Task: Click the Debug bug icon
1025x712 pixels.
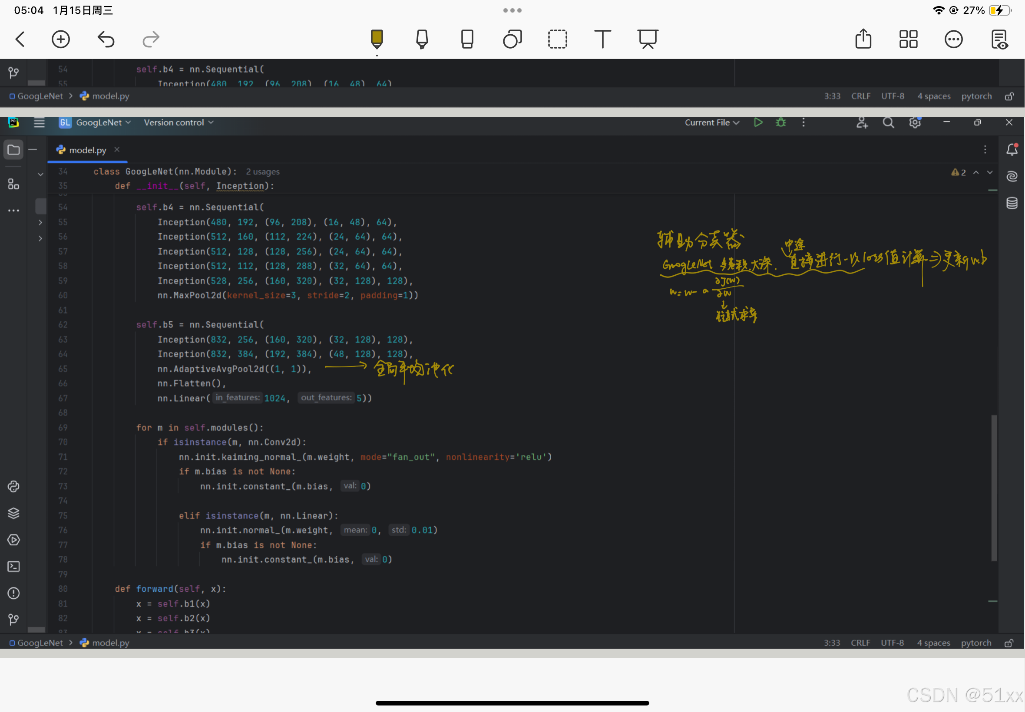Action: pyautogui.click(x=780, y=122)
